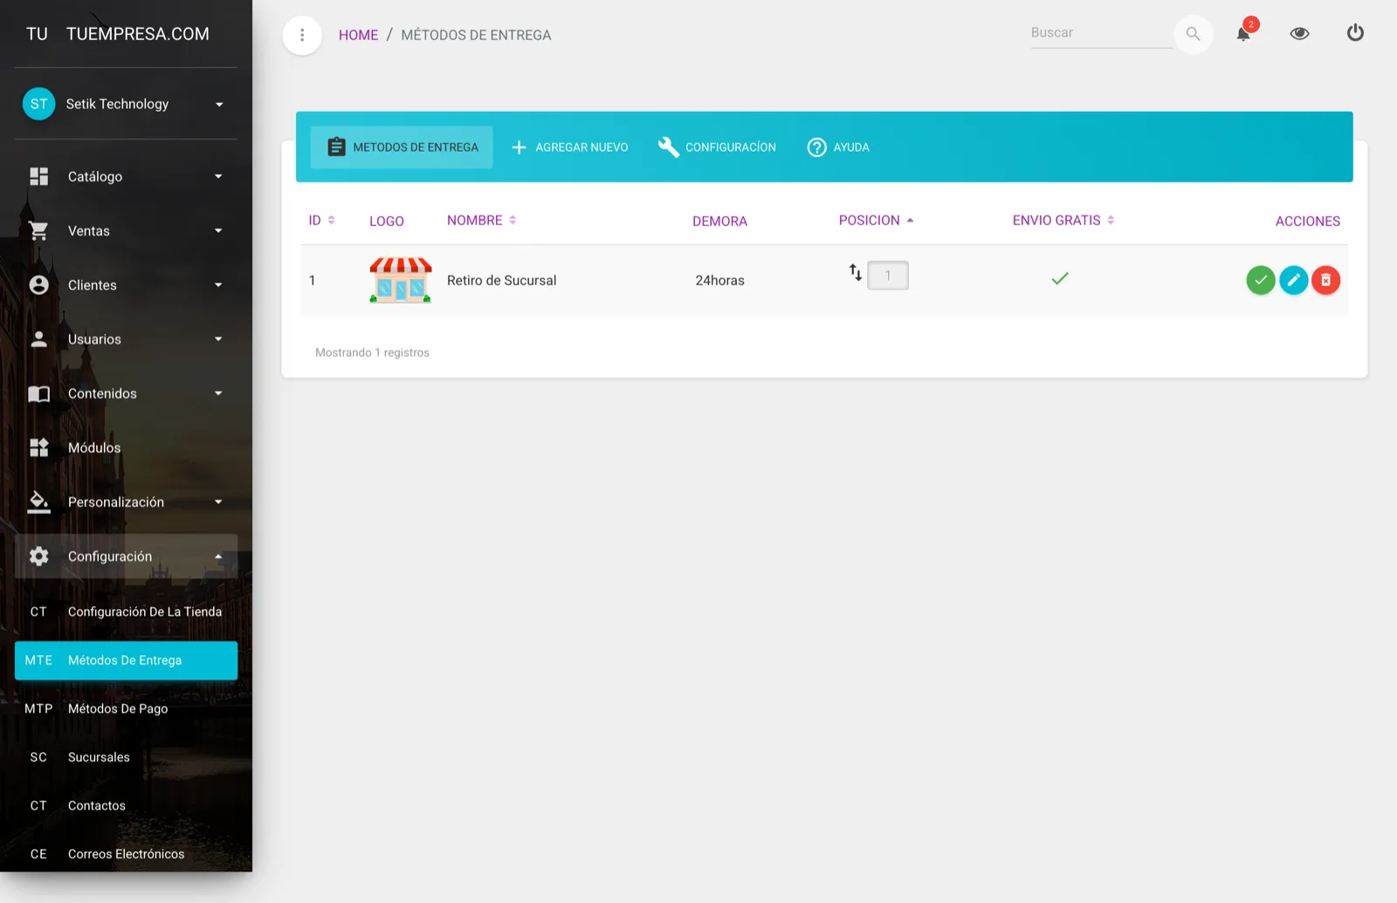The image size is (1397, 903).
Task: Click the Buscar search field
Action: click(1101, 33)
